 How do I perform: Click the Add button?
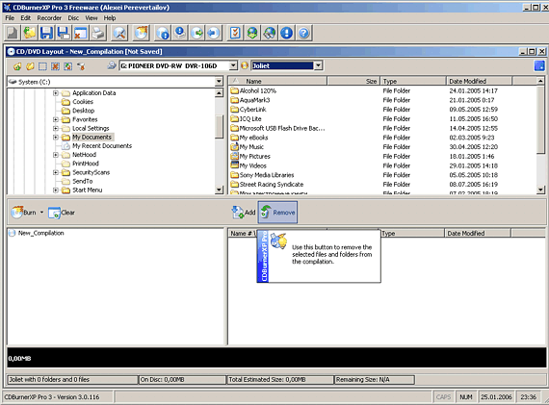coord(244,213)
